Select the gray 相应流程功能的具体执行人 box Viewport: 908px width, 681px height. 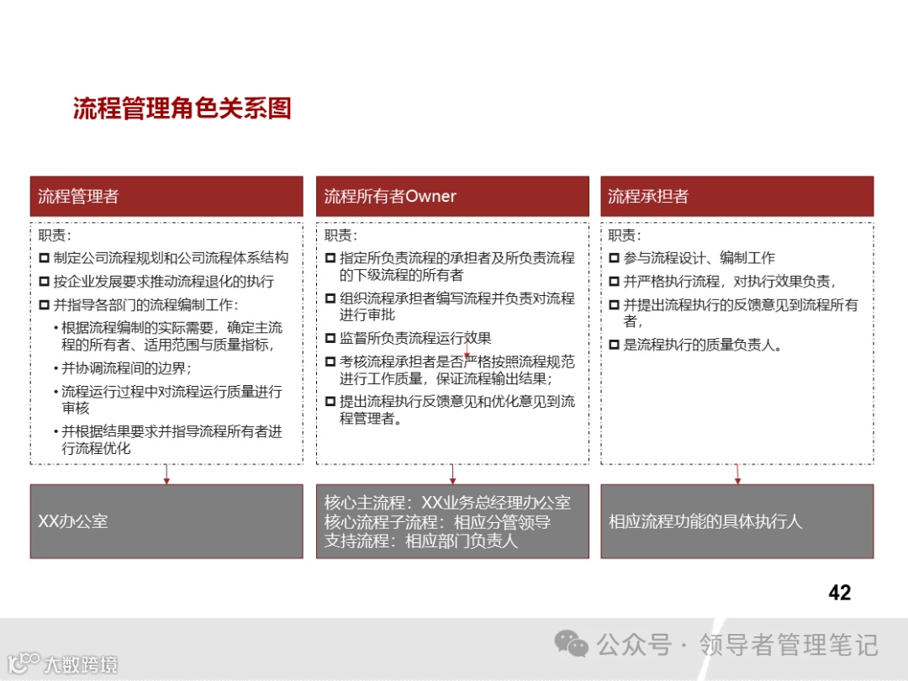tap(737, 521)
